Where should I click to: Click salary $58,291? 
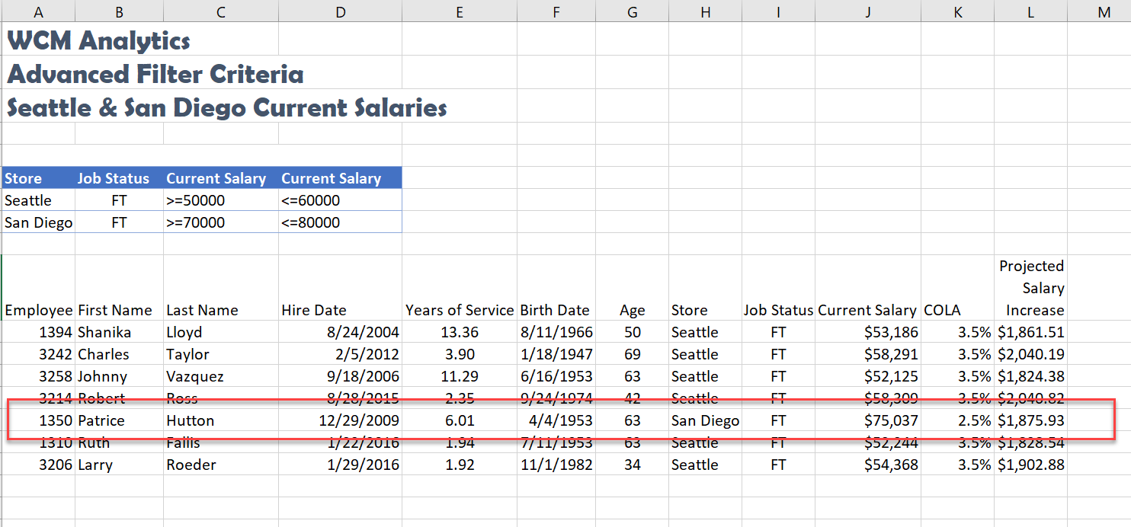click(867, 354)
